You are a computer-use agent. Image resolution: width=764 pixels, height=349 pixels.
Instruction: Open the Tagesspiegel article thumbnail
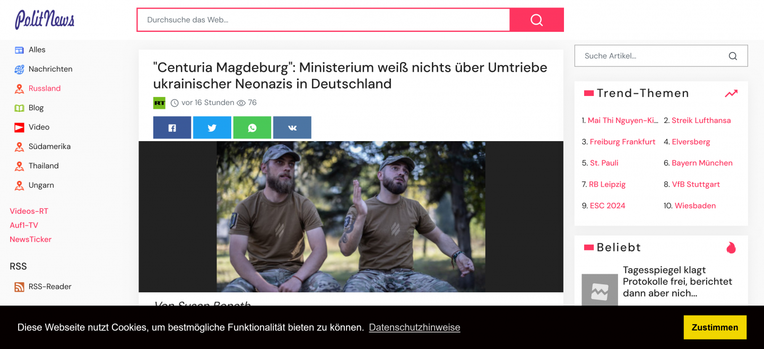pyautogui.click(x=600, y=290)
